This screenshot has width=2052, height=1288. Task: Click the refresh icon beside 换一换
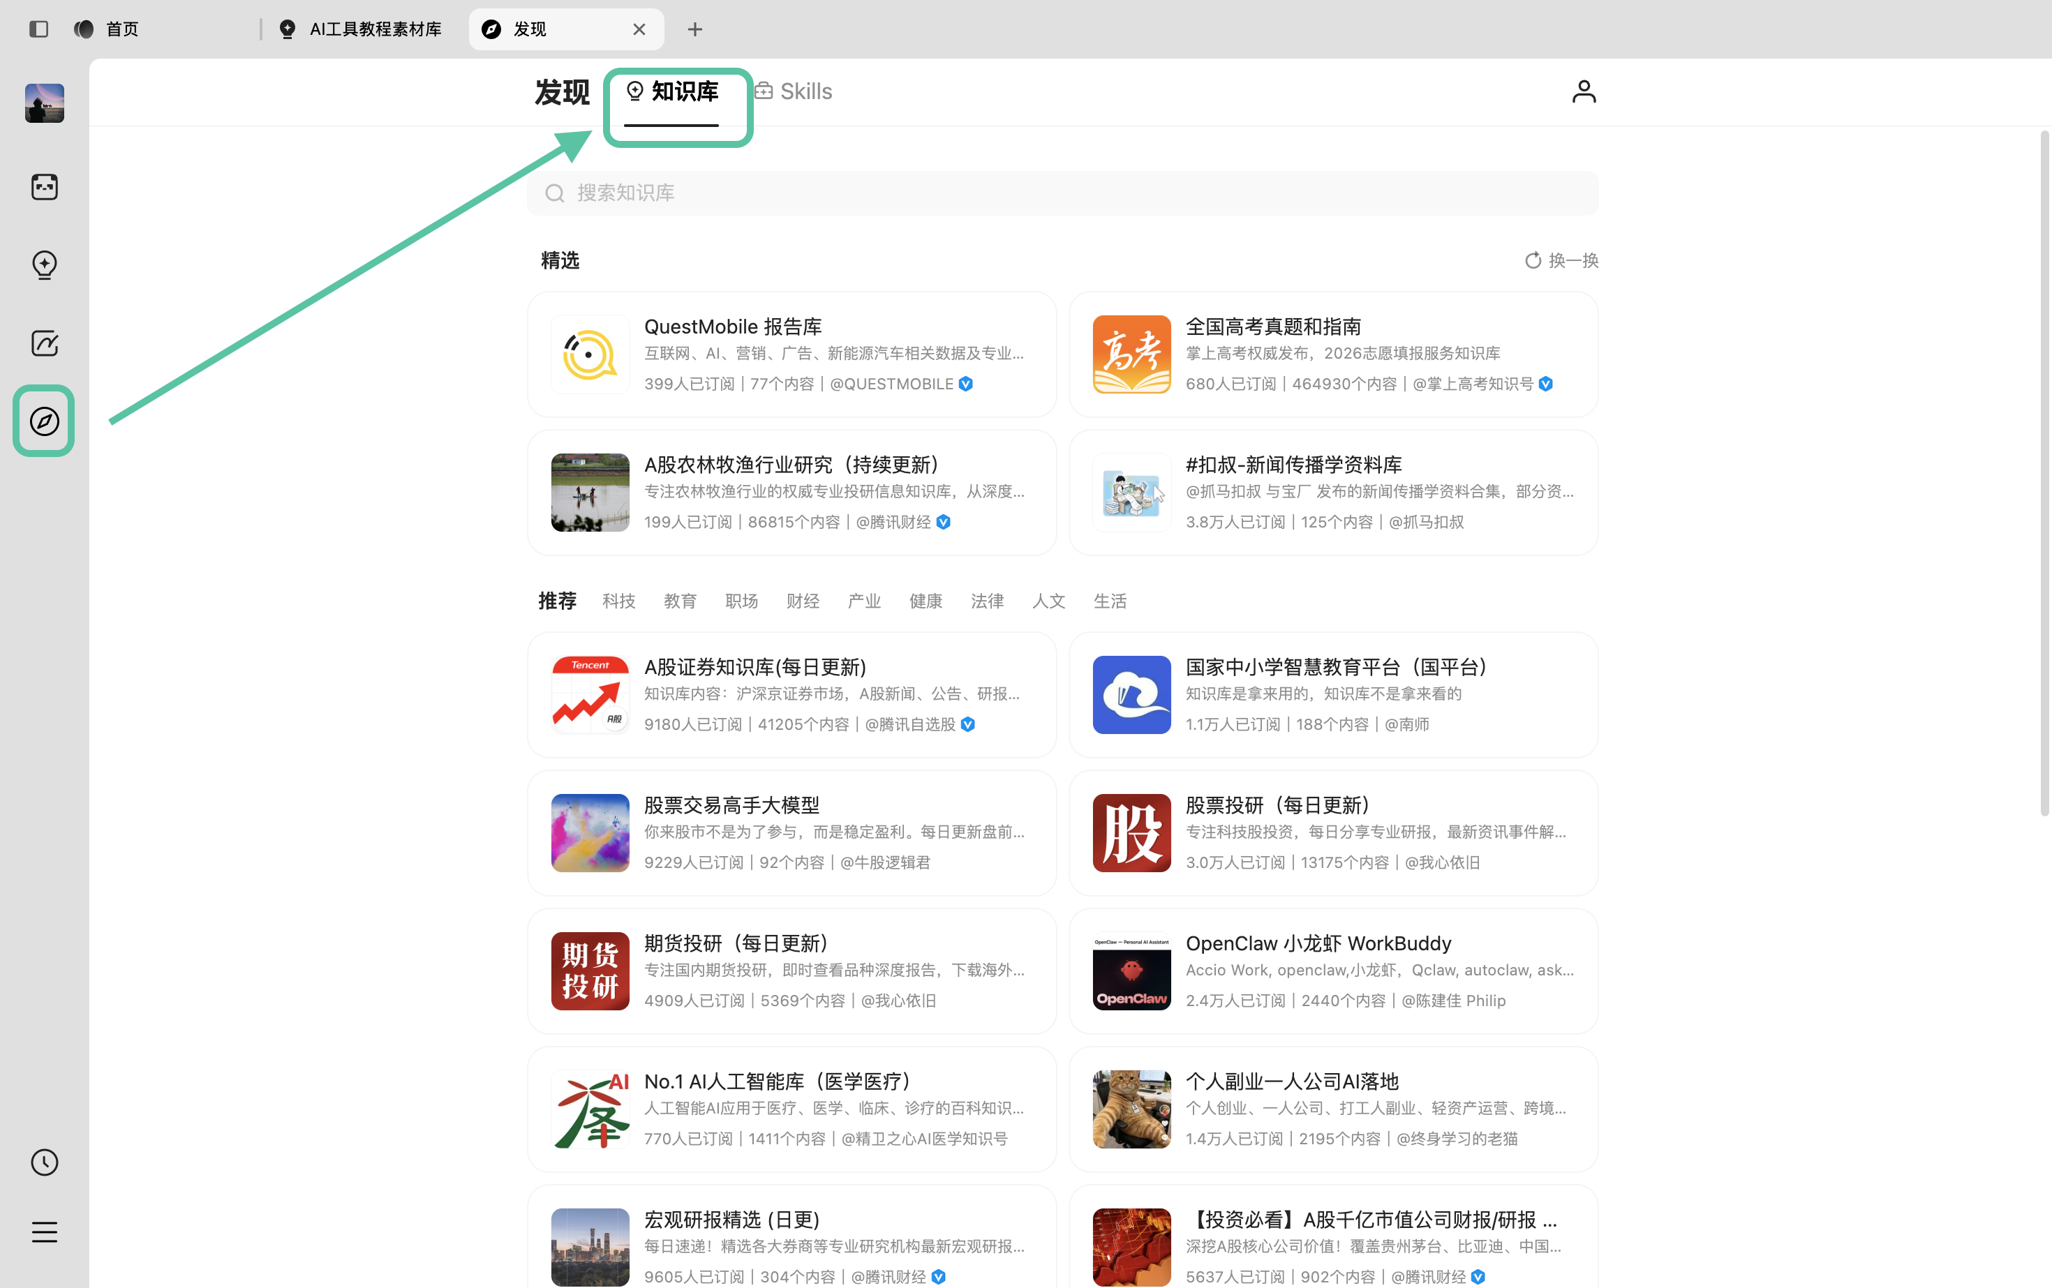[x=1533, y=261]
